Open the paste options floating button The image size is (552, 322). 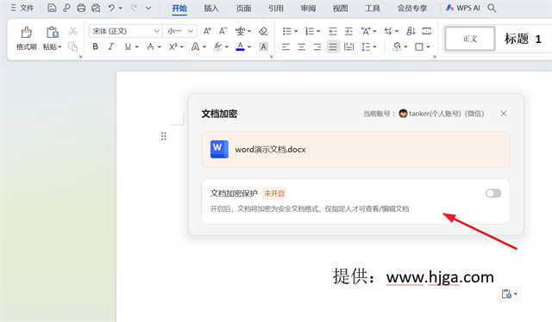510,294
